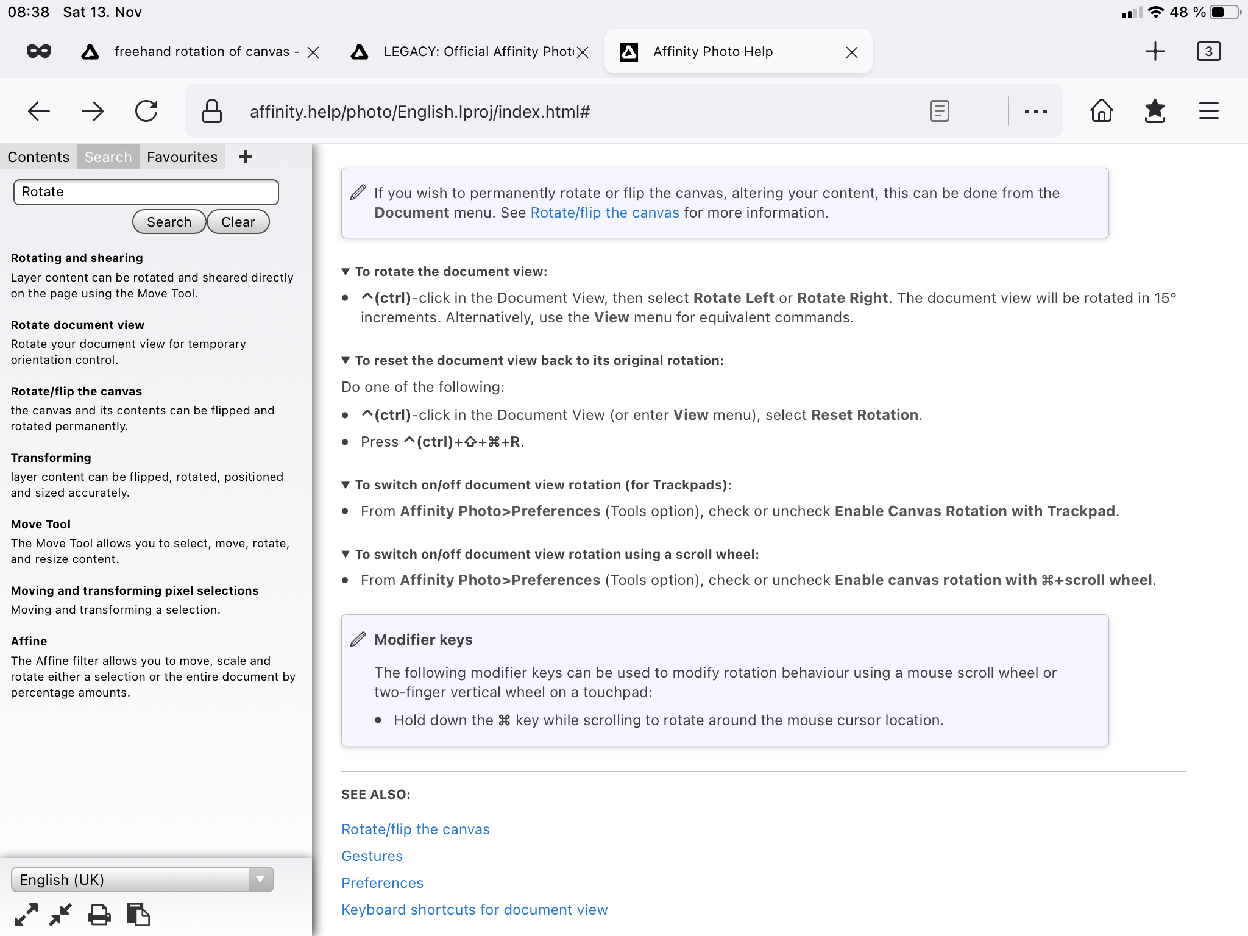Open Keyboard shortcuts for document view link

(x=474, y=910)
